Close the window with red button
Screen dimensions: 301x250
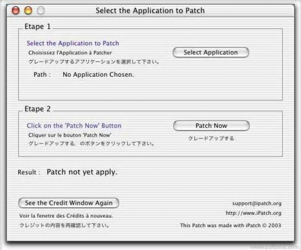pyautogui.click(x=16, y=10)
